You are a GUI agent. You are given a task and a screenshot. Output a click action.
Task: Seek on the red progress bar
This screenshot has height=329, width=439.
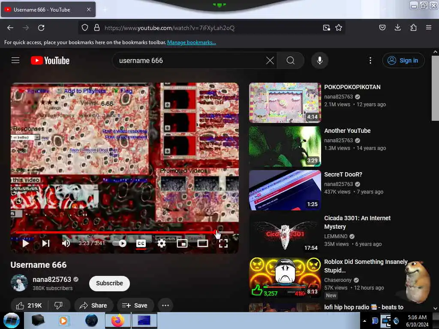click(x=125, y=232)
